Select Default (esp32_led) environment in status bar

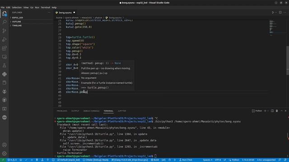point(68,160)
